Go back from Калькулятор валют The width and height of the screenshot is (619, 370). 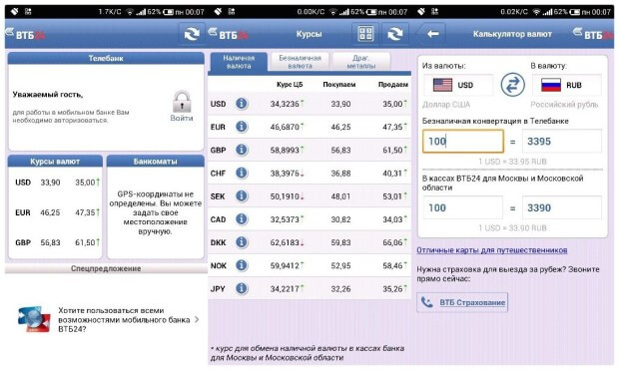(432, 34)
